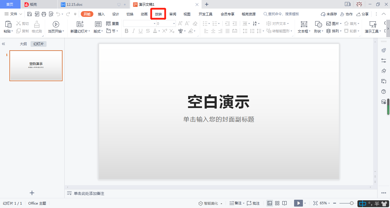Open Print Preview from quick access toolbar
This screenshot has height=208, width=390.
(51, 14)
